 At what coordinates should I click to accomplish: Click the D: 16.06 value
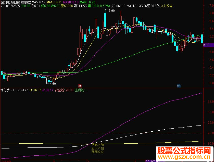coord(35,90)
